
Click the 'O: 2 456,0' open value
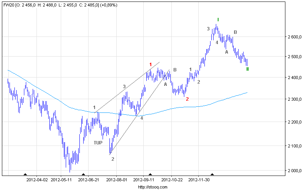[26, 5]
